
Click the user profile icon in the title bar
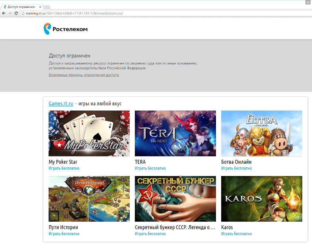[307, 2]
